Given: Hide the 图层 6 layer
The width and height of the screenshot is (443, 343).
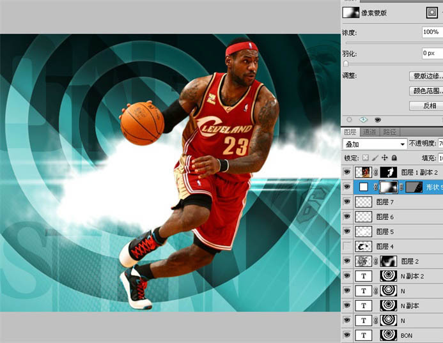Looking at the screenshot, I should (346, 217).
